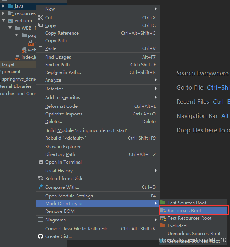The width and height of the screenshot is (230, 247).
Task: Choose Delete... menu entry
Action: click(98, 121)
